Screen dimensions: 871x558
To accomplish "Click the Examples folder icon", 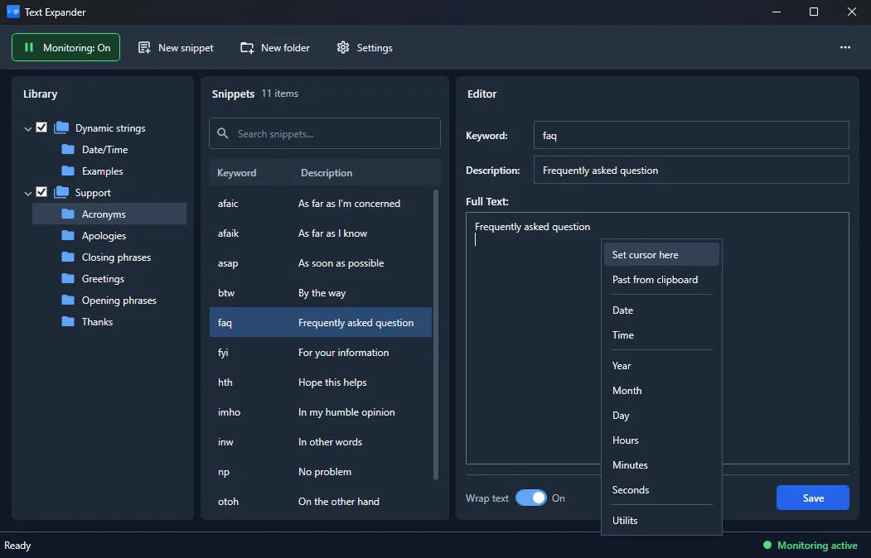I will point(68,171).
